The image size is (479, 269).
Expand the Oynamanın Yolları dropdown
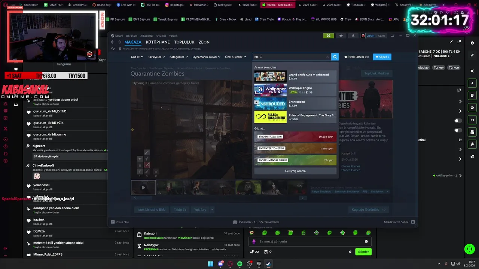[x=206, y=57]
